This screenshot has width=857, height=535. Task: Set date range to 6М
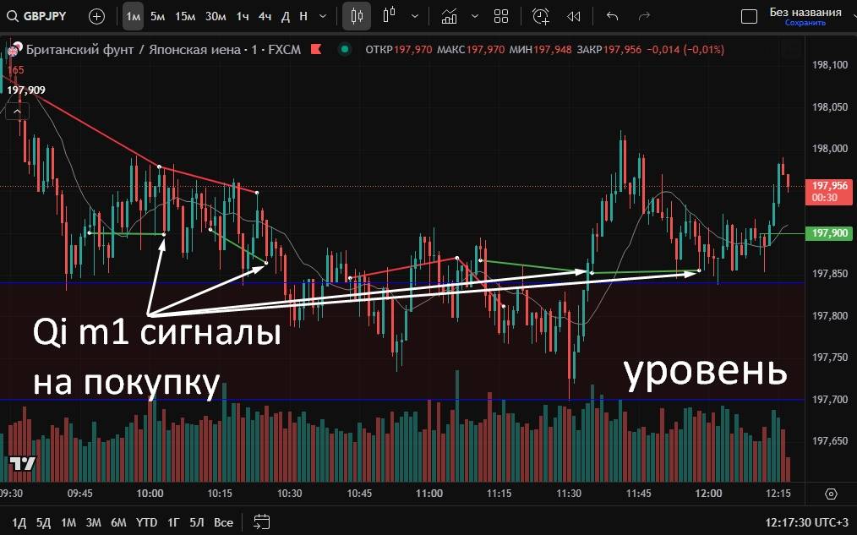point(118,522)
